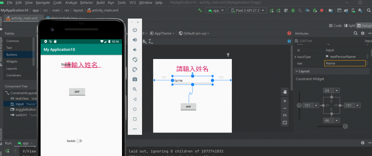The height and width of the screenshot is (156, 372).
Task: Toggle the OFF button in emulator app
Action: pos(77,92)
